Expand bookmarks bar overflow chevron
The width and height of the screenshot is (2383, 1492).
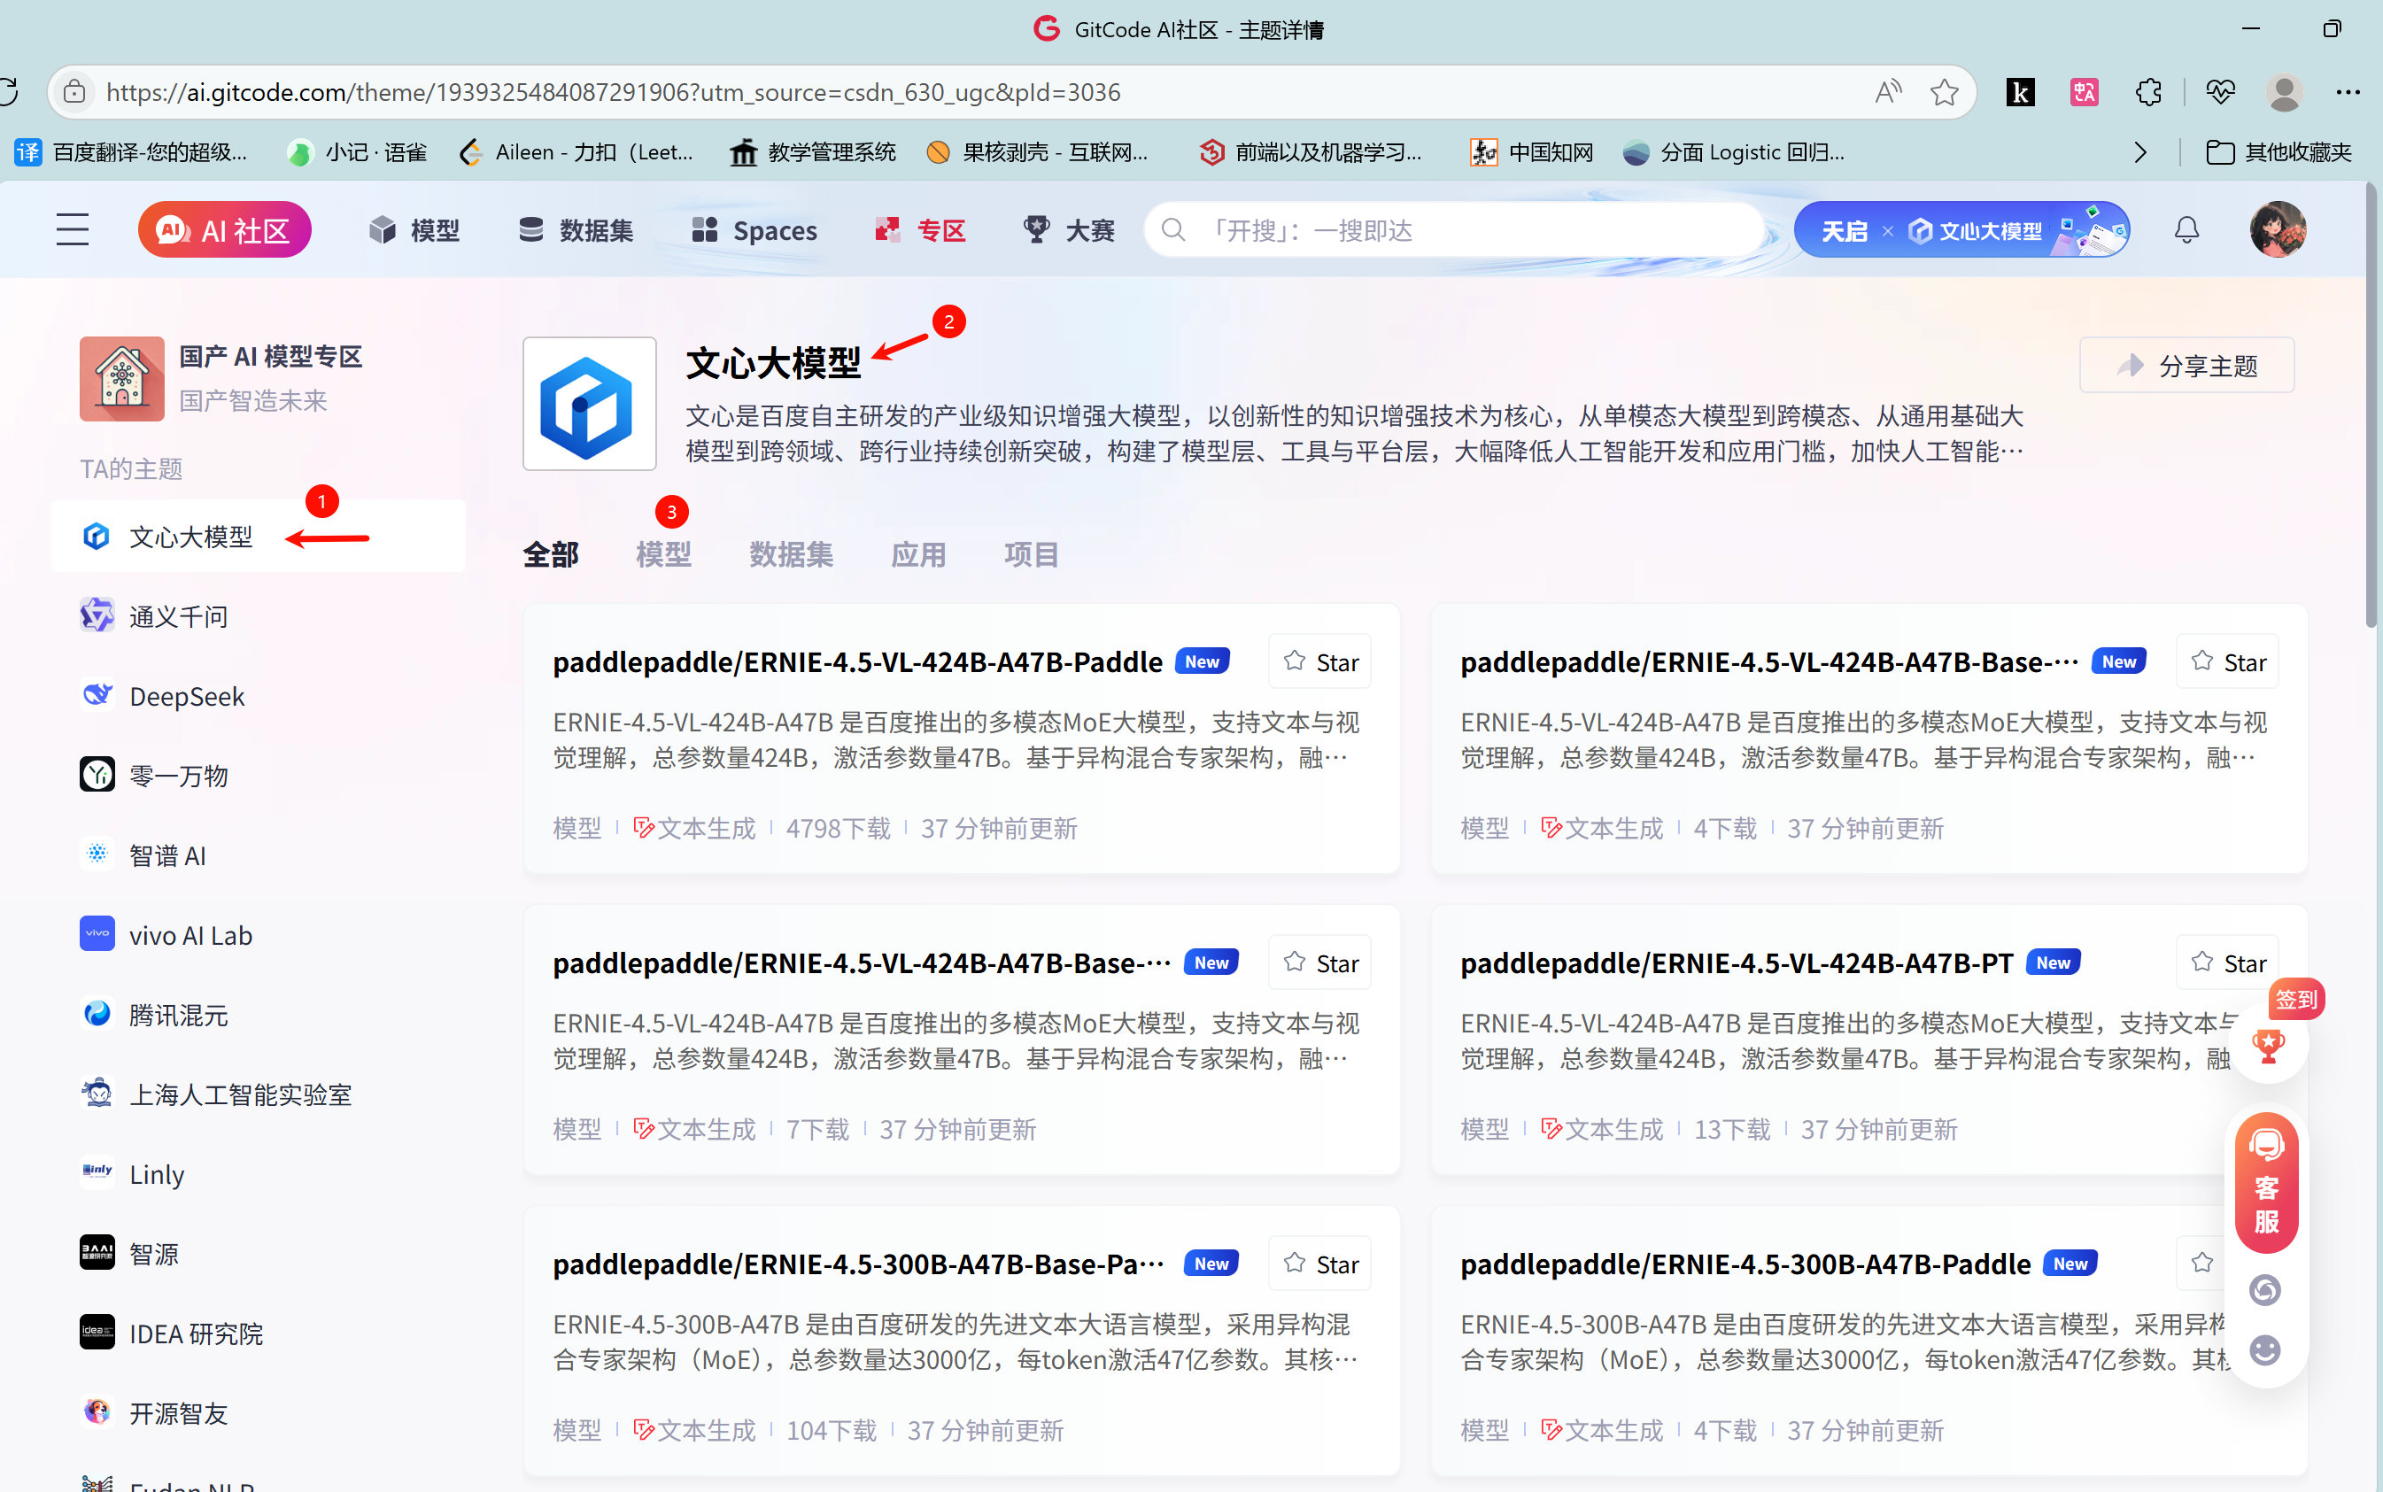(2139, 152)
